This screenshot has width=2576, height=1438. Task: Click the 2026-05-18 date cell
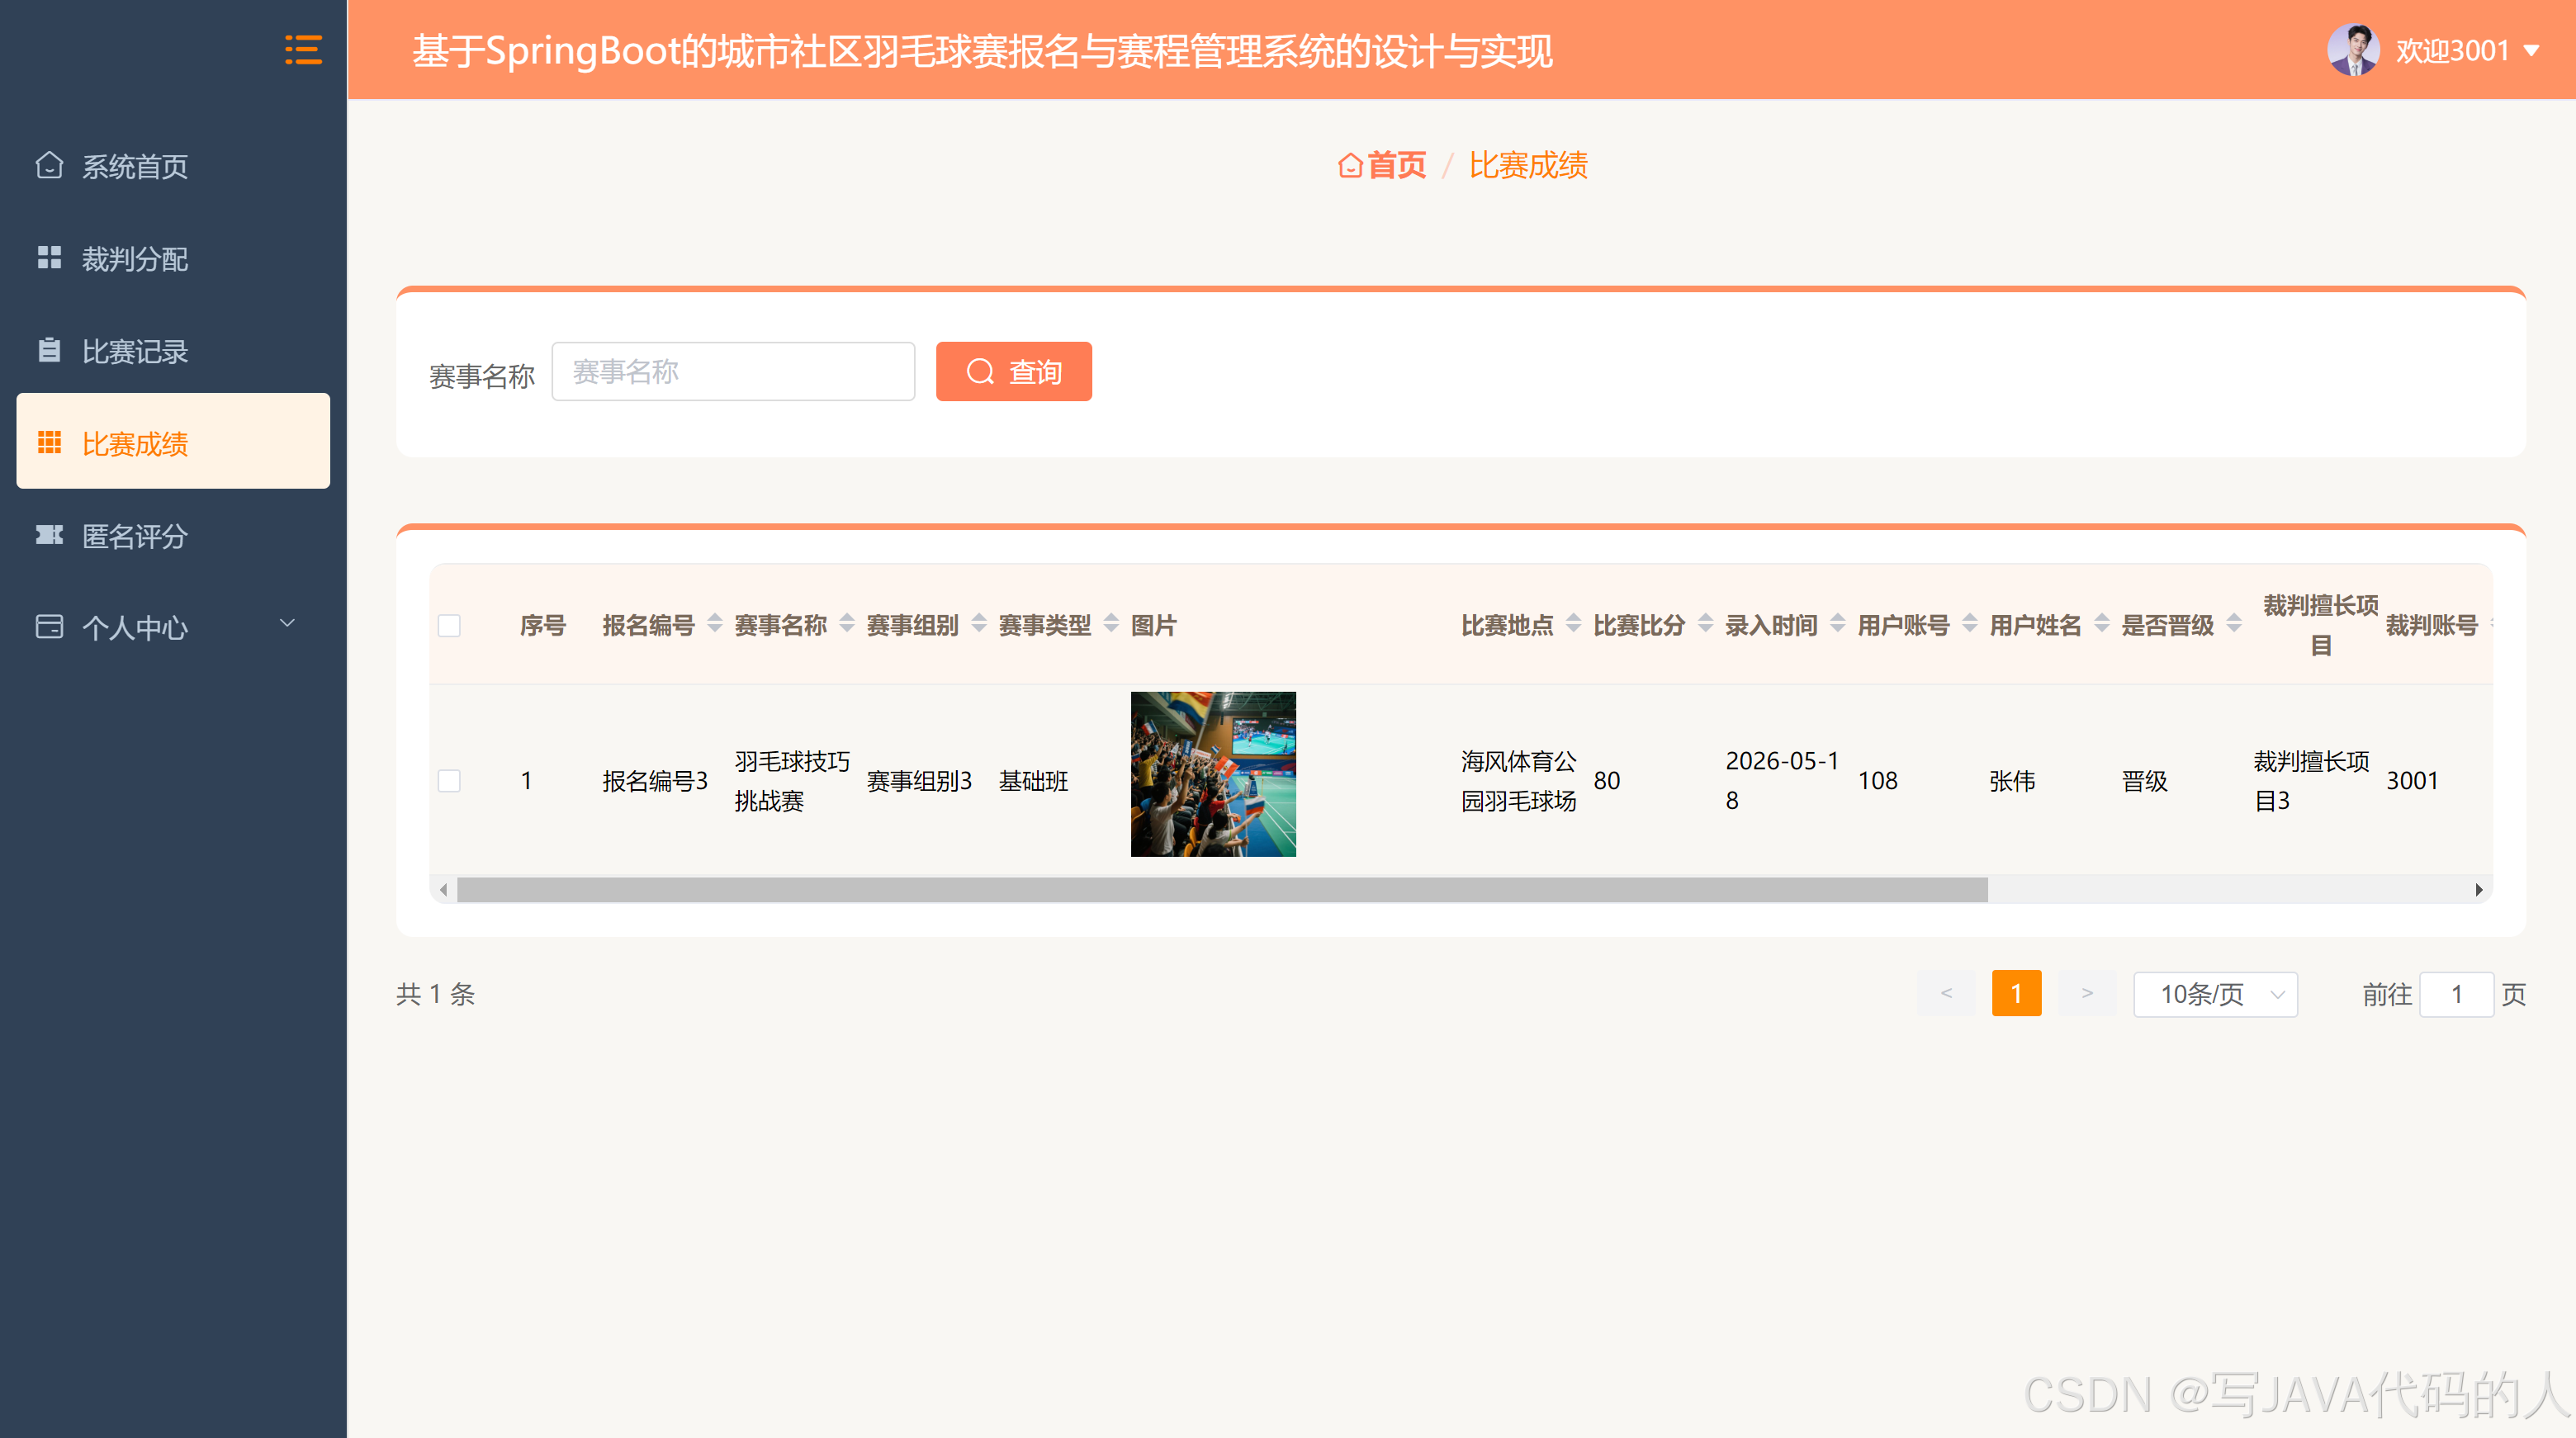1782,781
